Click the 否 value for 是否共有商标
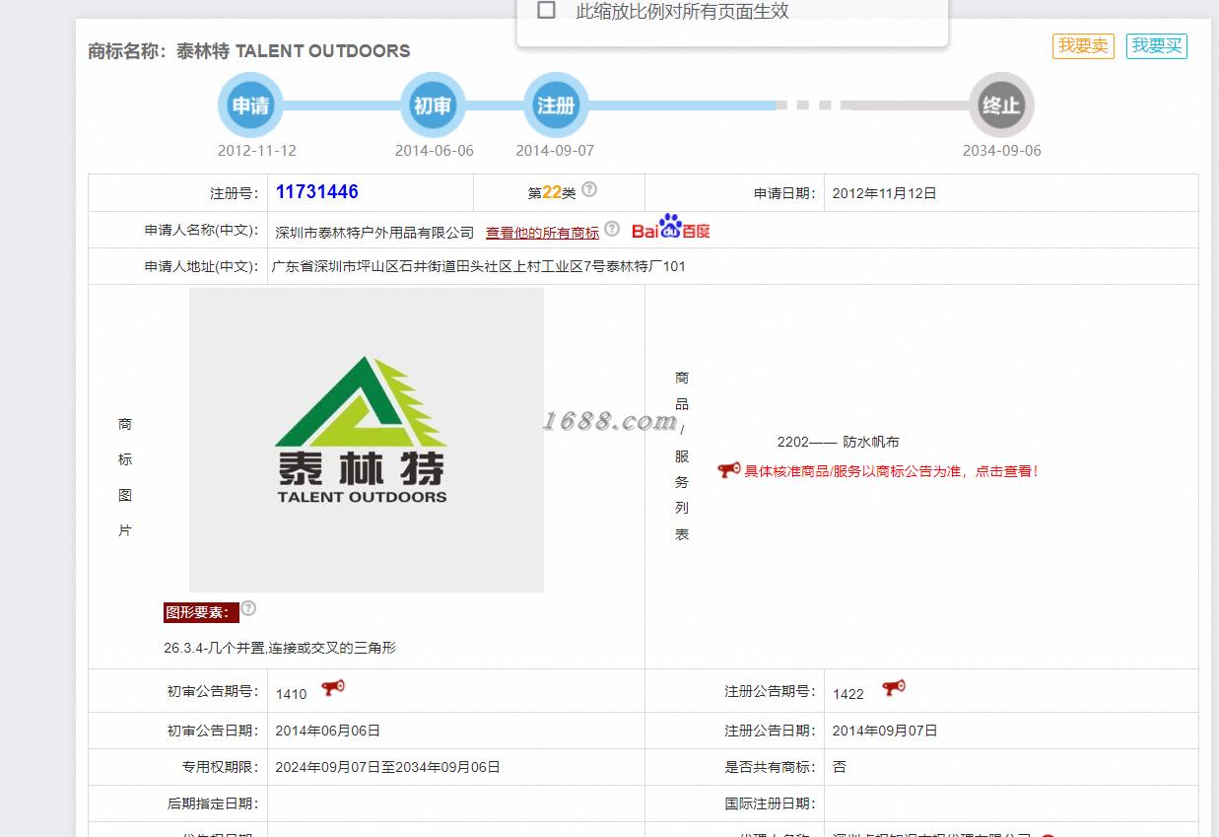 click(x=839, y=767)
